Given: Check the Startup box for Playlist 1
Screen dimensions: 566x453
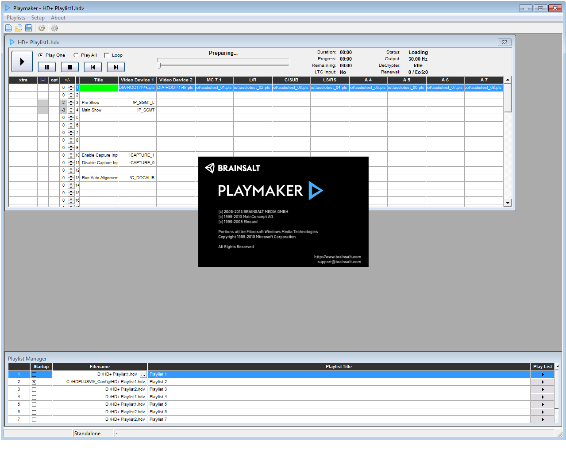Looking at the screenshot, I should click(34, 375).
